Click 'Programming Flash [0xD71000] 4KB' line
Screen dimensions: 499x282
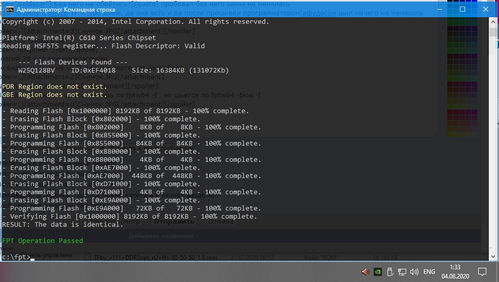coord(131,192)
